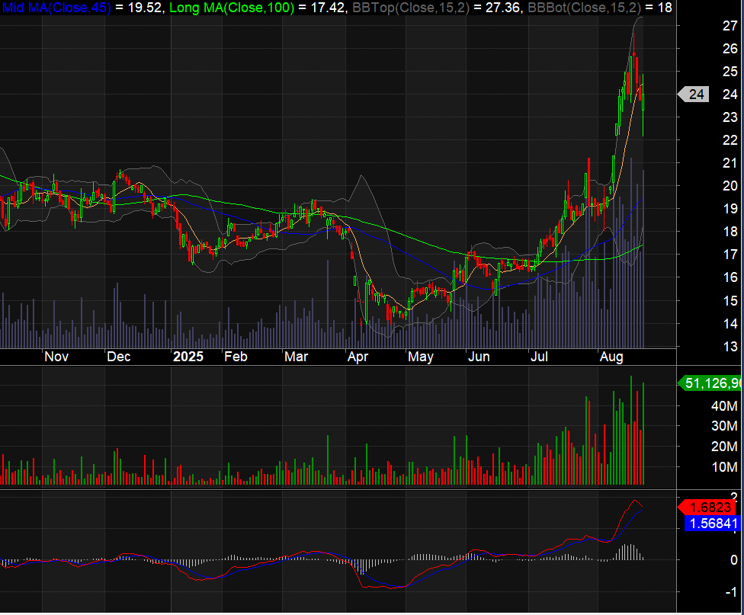This screenshot has height=615, width=744.
Task: Click the Aug label on the time axis
Action: [611, 357]
